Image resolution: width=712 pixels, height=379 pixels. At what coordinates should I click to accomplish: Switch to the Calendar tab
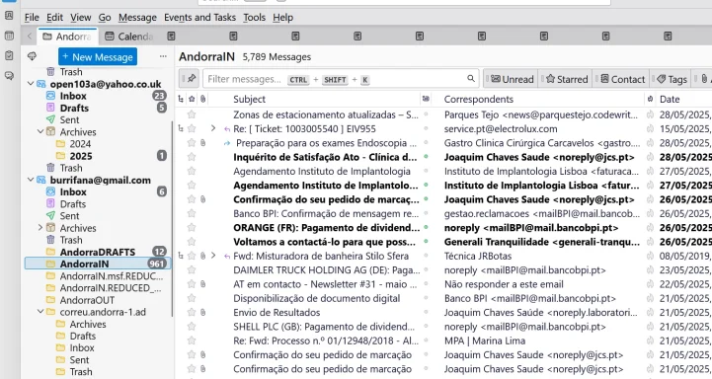(129, 37)
